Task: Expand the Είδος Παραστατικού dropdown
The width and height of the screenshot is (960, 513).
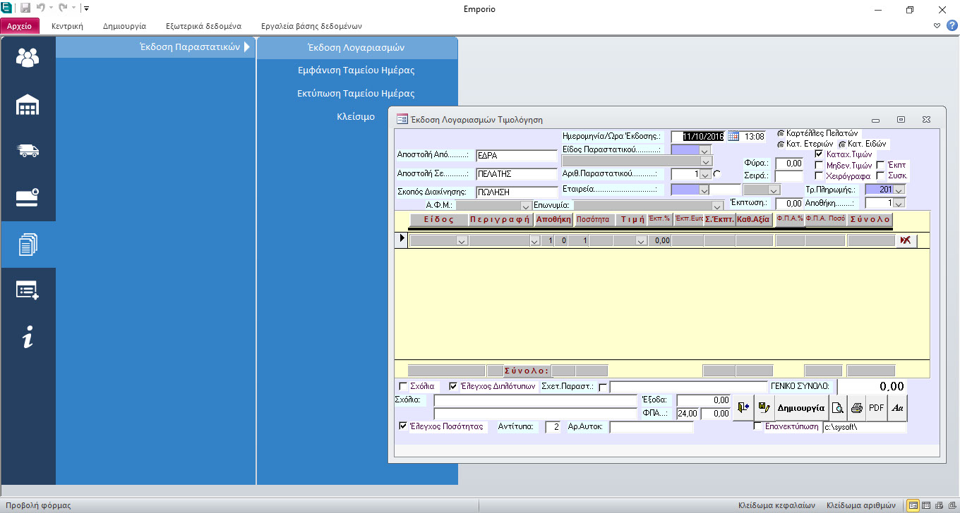Action: (704, 150)
